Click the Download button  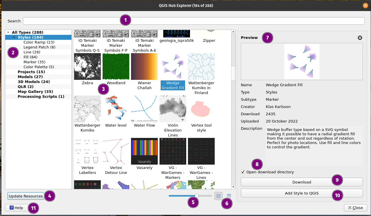tap(302, 182)
